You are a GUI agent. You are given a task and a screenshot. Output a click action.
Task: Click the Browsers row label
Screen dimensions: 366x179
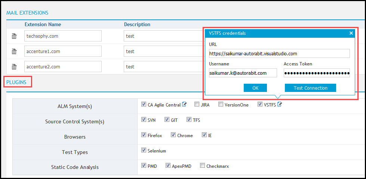click(x=75, y=137)
